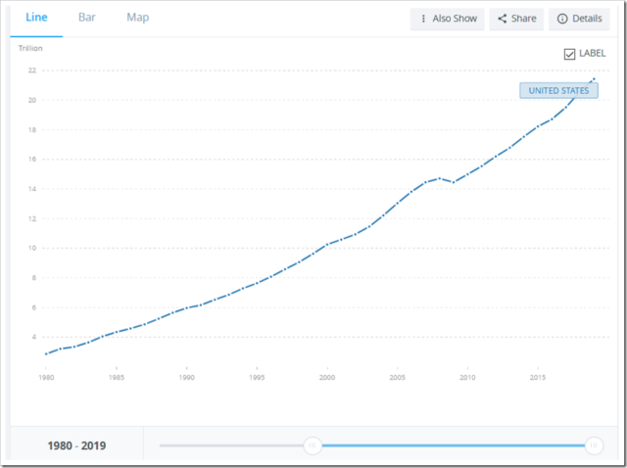Viewport: 627px width, 468px height.
Task: Click the info circle icon beside Details
Action: tap(562, 19)
